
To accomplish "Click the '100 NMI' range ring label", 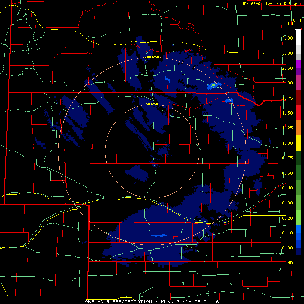I will coord(152,57).
